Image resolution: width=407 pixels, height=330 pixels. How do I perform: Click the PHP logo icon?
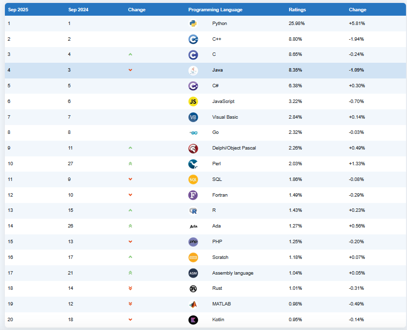click(193, 242)
